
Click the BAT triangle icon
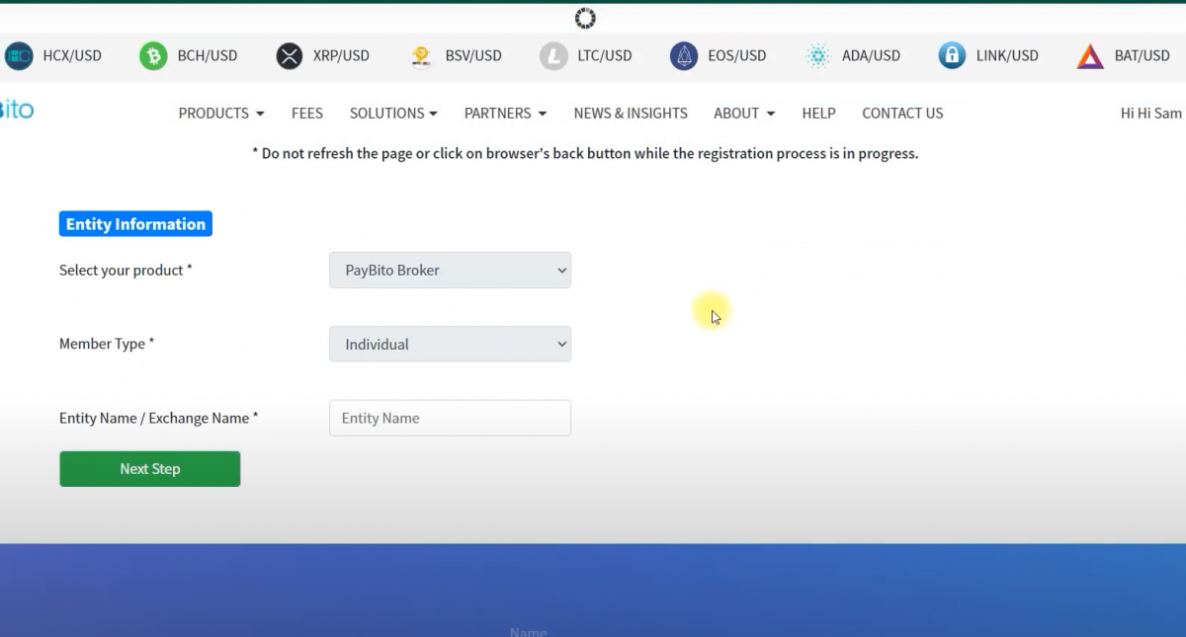[x=1090, y=56]
